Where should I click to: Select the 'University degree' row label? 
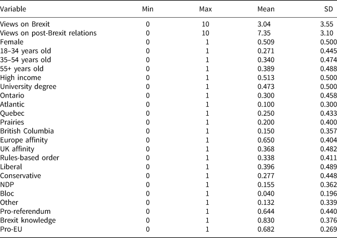pos(28,86)
